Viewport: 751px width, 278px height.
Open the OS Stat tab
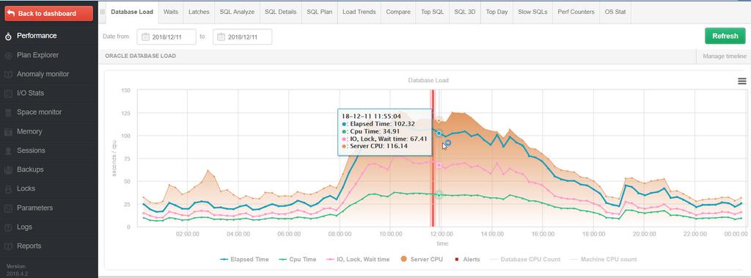coord(615,12)
